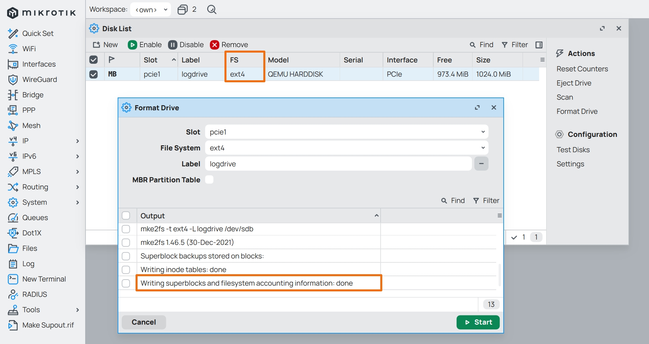The height and width of the screenshot is (344, 649).
Task: Remove the Label value with minus button
Action: tap(481, 164)
